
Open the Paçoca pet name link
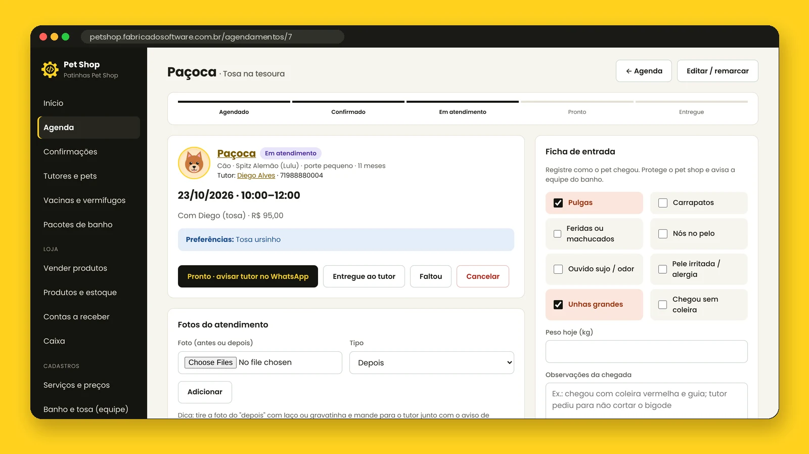(237, 153)
